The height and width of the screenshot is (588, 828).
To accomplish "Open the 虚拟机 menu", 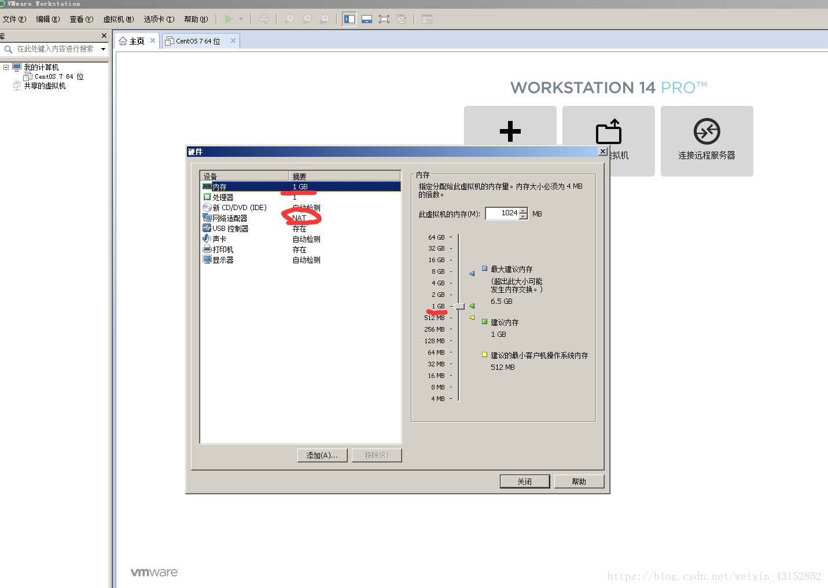I will coord(119,19).
